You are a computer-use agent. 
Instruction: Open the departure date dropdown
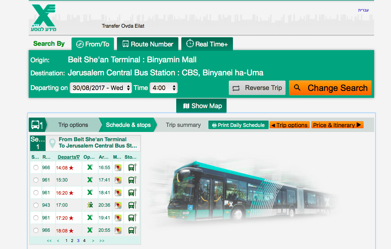[101, 88]
